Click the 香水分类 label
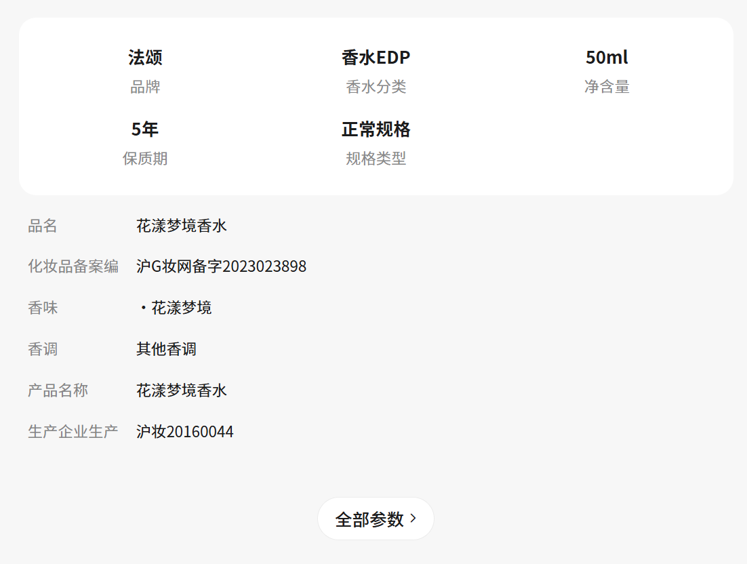The width and height of the screenshot is (747, 564). tap(376, 87)
